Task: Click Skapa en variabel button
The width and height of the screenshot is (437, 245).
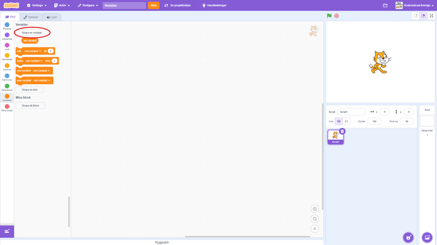Action: point(32,33)
